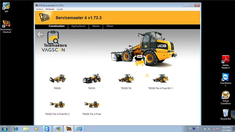
Task: Click the JCB logo in the header
Action: [x=44, y=17]
